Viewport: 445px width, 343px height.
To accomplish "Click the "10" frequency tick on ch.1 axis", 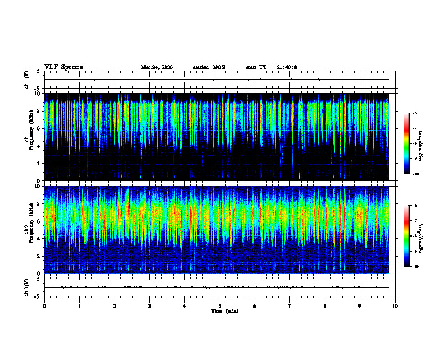I will 38,94.
